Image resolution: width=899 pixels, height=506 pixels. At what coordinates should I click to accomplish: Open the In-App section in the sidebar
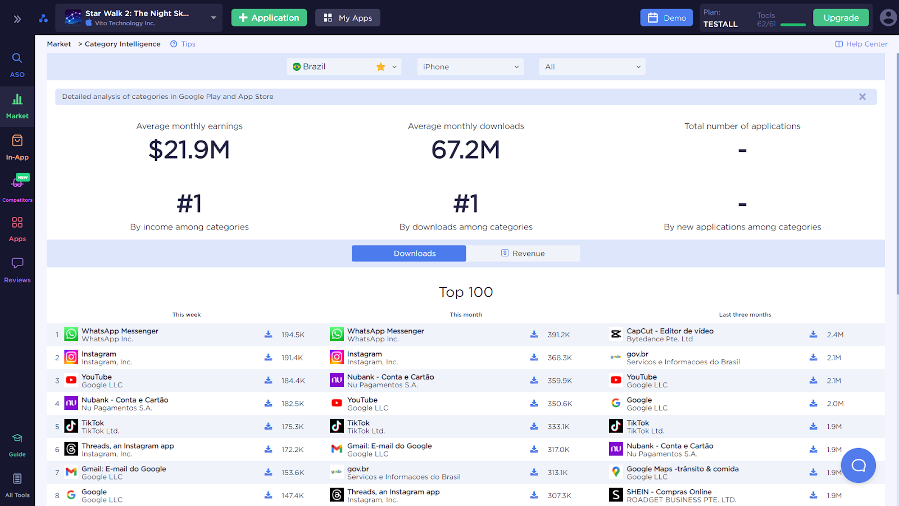point(17,148)
